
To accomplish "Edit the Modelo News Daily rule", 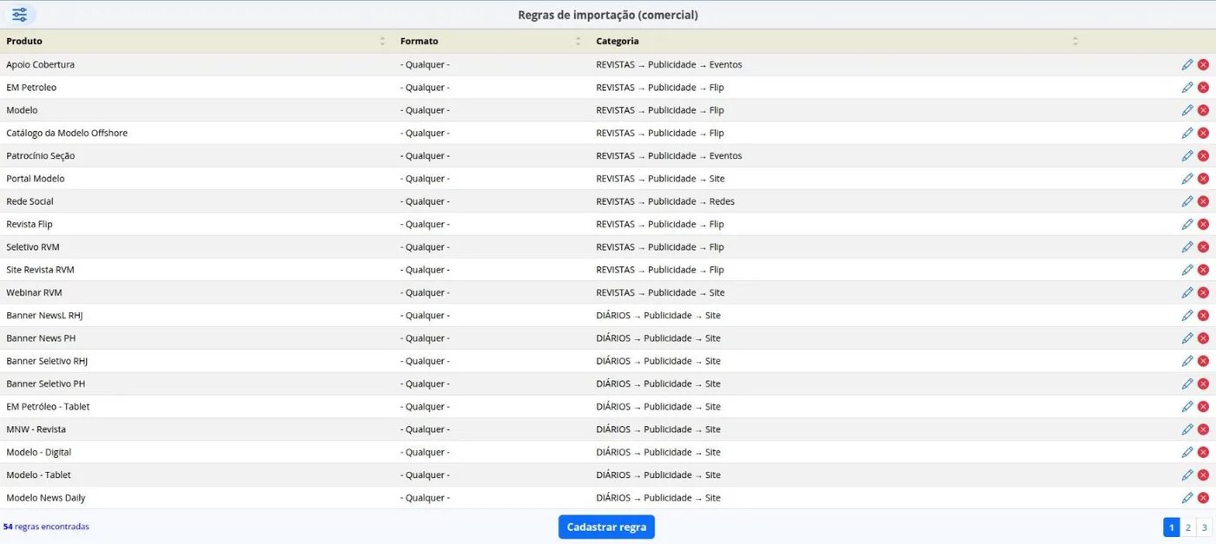I will 1187,497.
